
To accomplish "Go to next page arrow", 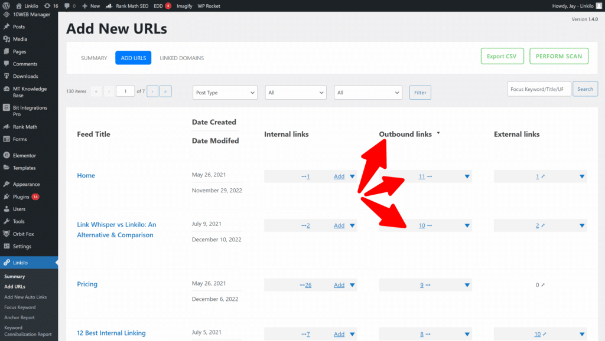I will click(x=152, y=91).
